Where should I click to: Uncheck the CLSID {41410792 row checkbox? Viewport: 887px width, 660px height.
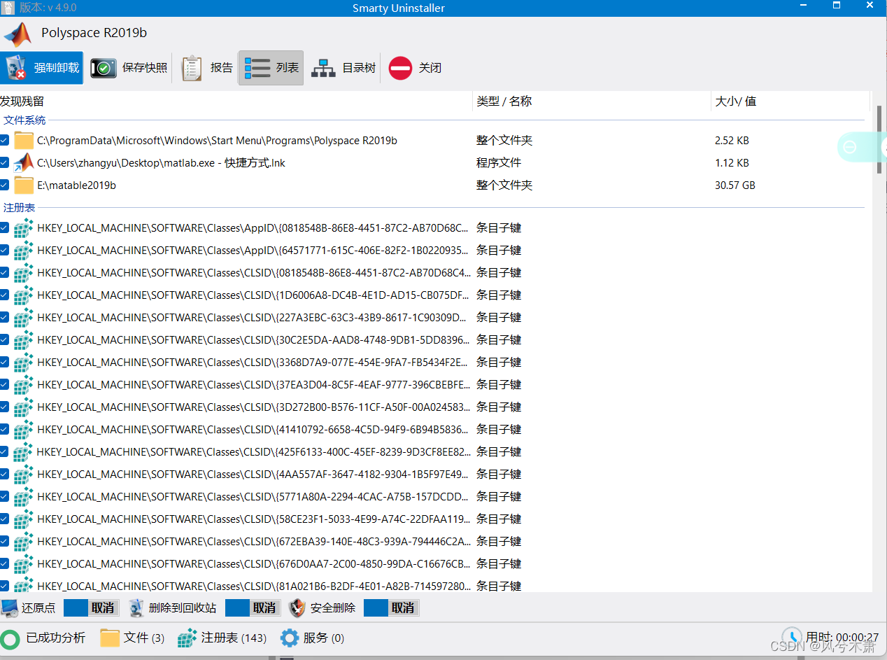coord(5,430)
